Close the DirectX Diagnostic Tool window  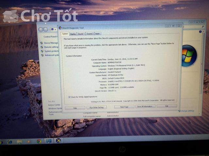pyautogui.click(x=179, y=25)
